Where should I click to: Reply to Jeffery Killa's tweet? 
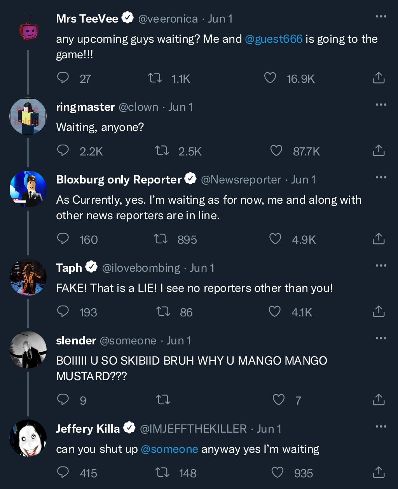click(63, 472)
